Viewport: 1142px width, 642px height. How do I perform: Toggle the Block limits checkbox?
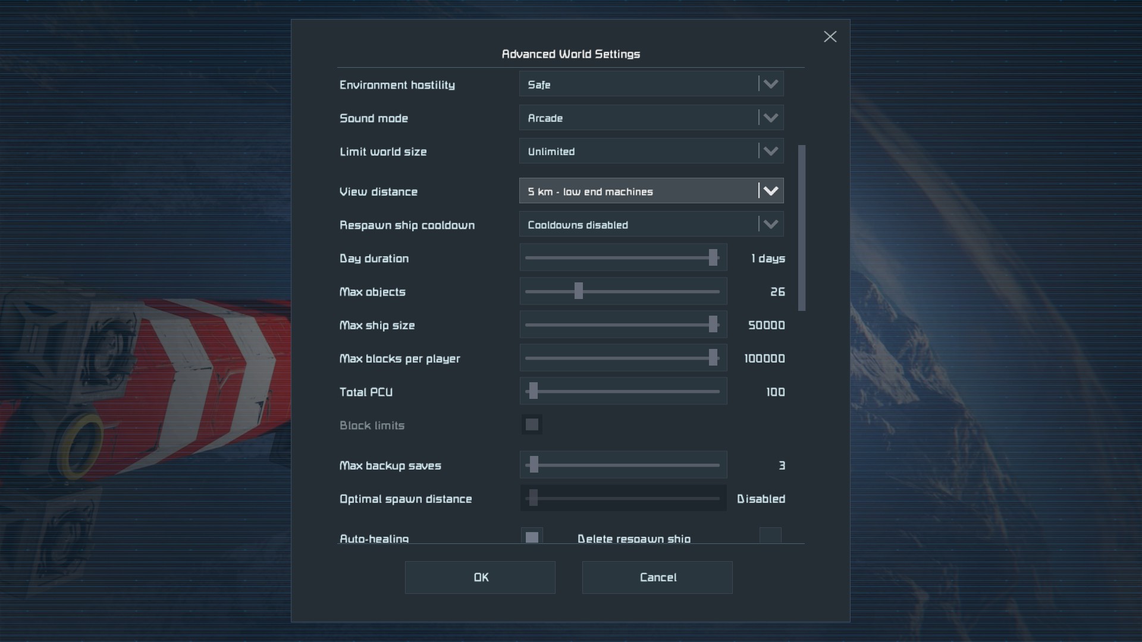pos(532,424)
